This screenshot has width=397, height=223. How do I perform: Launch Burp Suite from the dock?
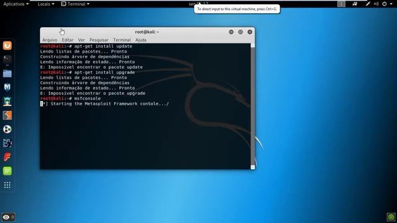click(7, 115)
